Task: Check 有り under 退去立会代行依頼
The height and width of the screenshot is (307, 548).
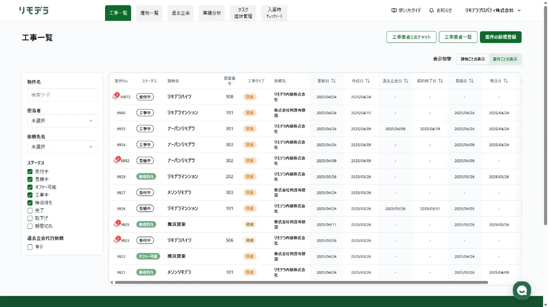Action: pyautogui.click(x=30, y=247)
